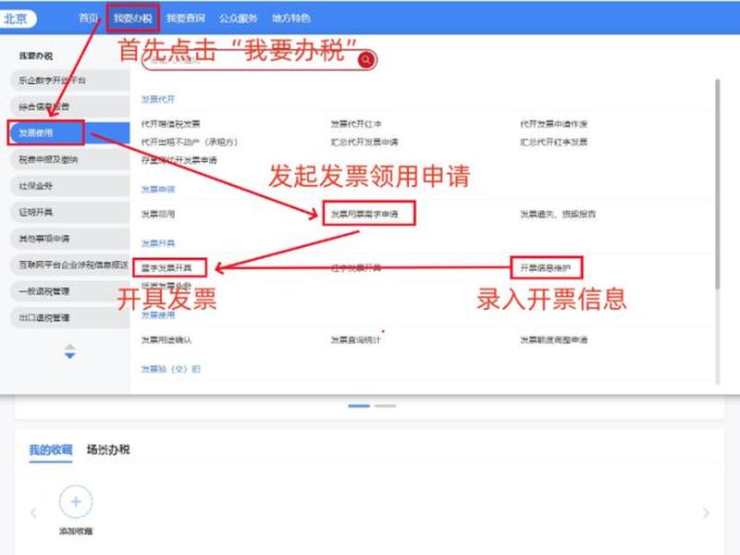
Task: Open the 红字发票开具 link
Action: 356,268
